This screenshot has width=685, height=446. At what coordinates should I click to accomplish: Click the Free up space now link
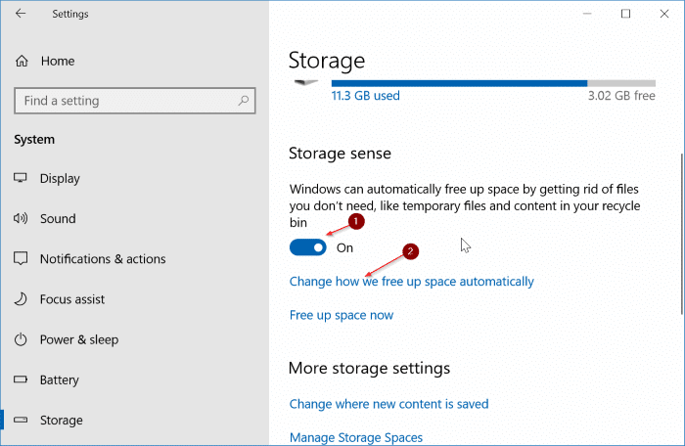[x=342, y=315]
